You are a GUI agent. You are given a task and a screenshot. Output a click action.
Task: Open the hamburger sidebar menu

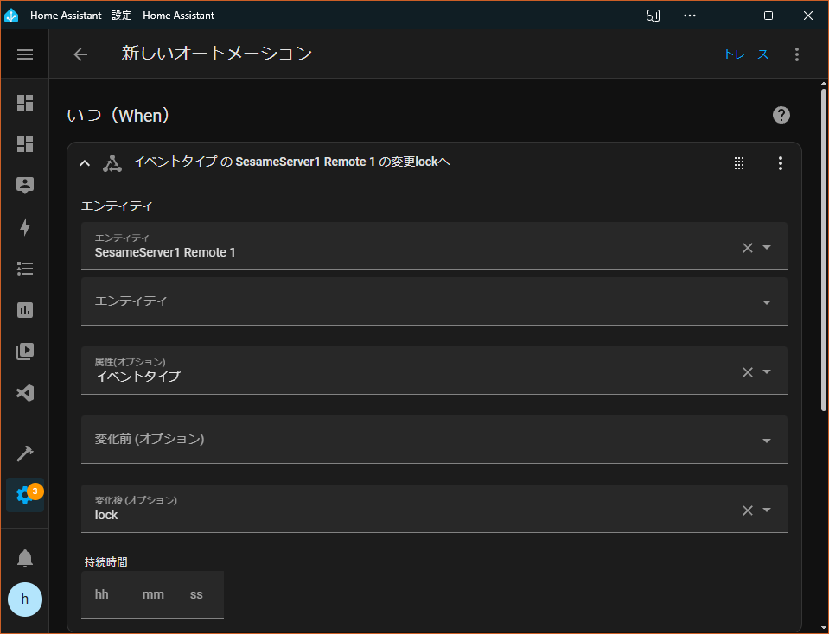pyautogui.click(x=25, y=54)
